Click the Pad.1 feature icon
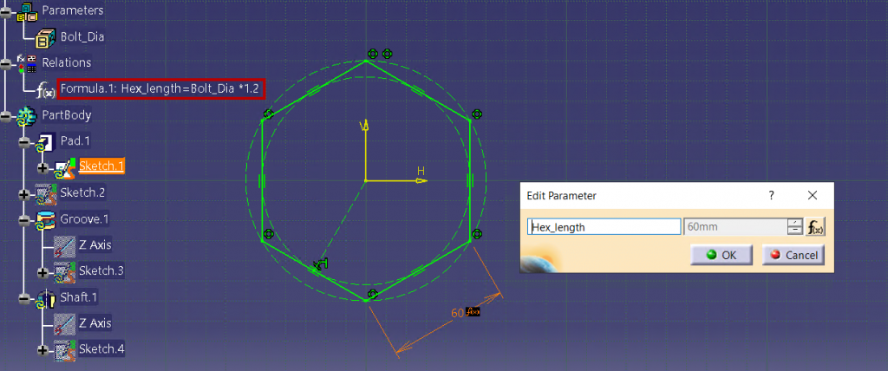 [46, 141]
